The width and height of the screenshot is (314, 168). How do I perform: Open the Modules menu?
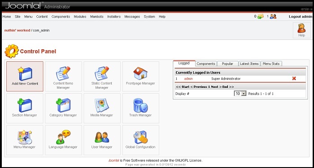pos(80,17)
